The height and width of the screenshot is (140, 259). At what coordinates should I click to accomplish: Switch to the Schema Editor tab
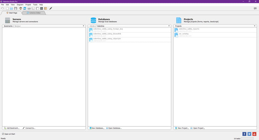click(34, 13)
